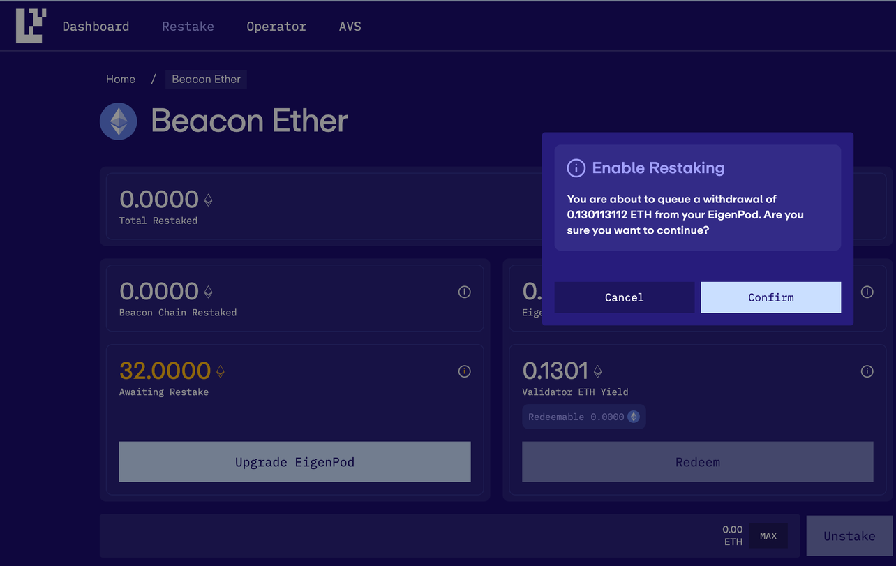The image size is (896, 566).
Task: Click the Upgrade EigenPod button
Action: tap(294, 462)
